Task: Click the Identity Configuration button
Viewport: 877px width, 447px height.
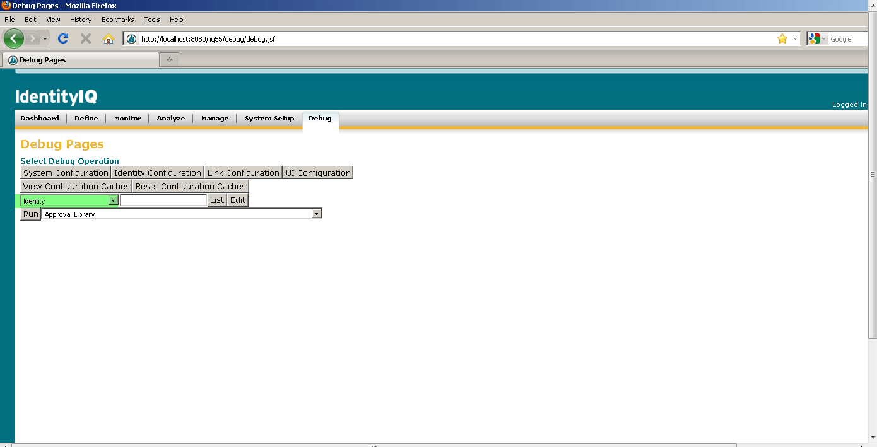Action: [158, 173]
